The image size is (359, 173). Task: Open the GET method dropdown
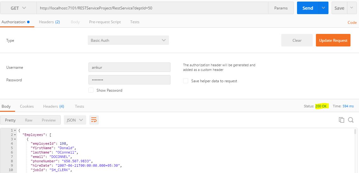[18, 8]
